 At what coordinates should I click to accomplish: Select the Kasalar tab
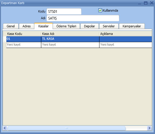[44, 26]
